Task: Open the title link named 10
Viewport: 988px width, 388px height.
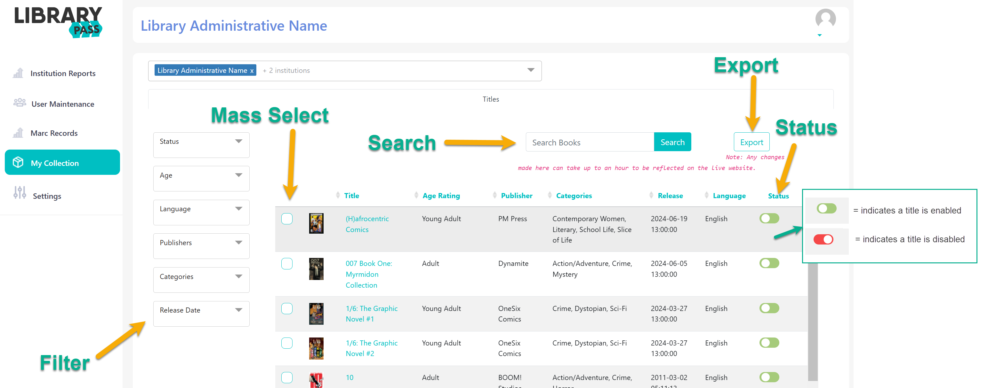Action: (349, 377)
